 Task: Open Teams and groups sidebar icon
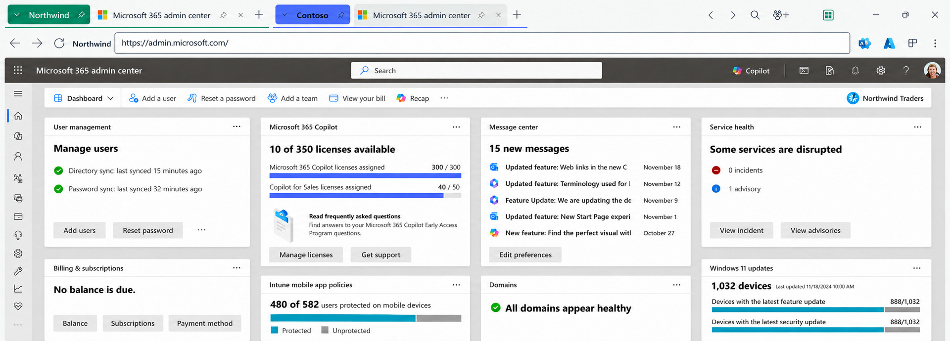click(x=18, y=178)
